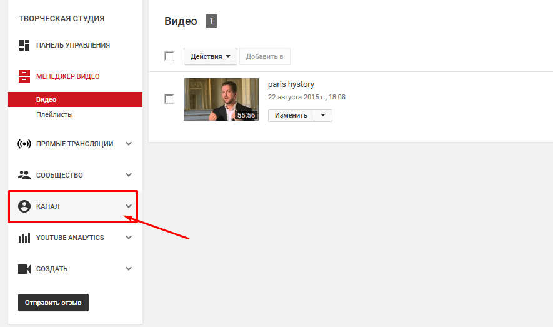Click the camera icon beside Создать
The image size is (553, 327).
point(24,269)
